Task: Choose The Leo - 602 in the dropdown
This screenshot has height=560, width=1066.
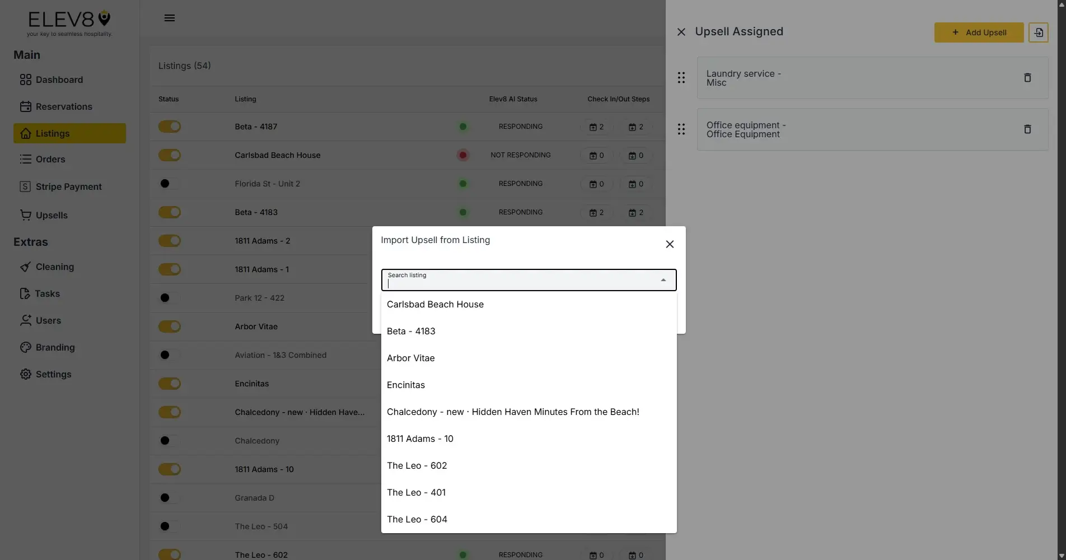Action: coord(417,465)
